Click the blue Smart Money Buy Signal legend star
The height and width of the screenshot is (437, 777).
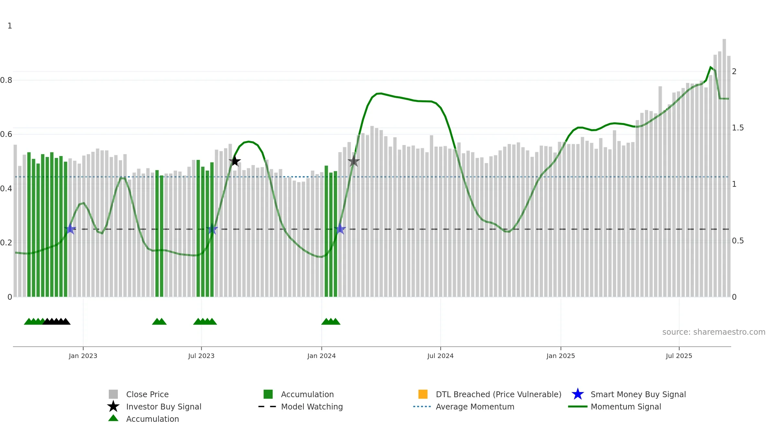pos(578,394)
